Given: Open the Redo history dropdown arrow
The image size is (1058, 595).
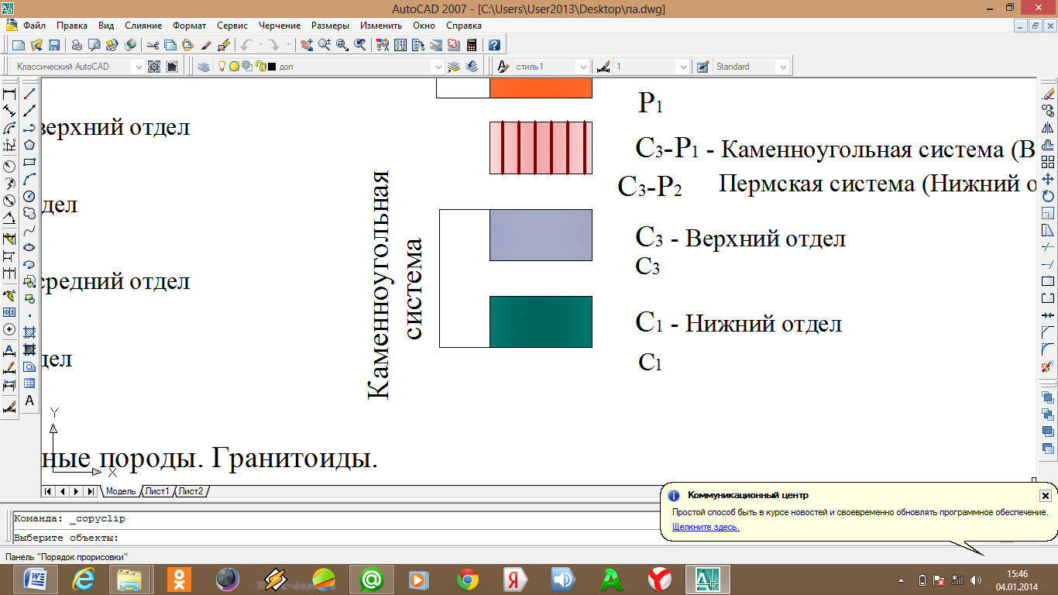Looking at the screenshot, I should (x=288, y=45).
